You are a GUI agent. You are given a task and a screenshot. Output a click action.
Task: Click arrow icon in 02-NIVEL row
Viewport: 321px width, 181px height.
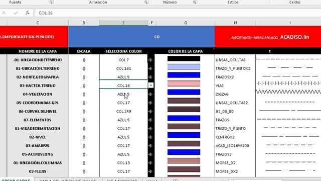point(150,137)
